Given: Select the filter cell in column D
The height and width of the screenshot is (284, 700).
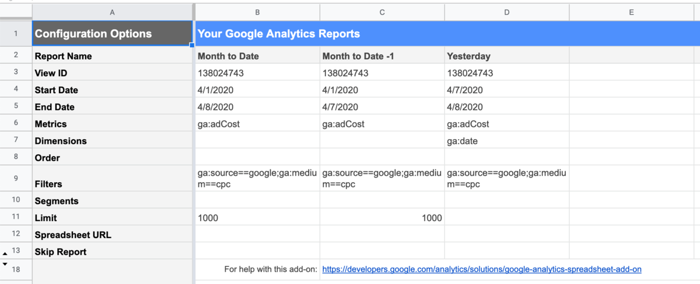Looking at the screenshot, I should 507,178.
